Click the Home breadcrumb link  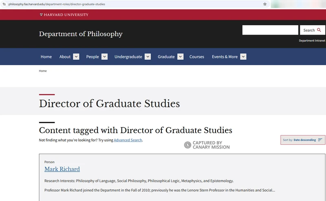43,71
